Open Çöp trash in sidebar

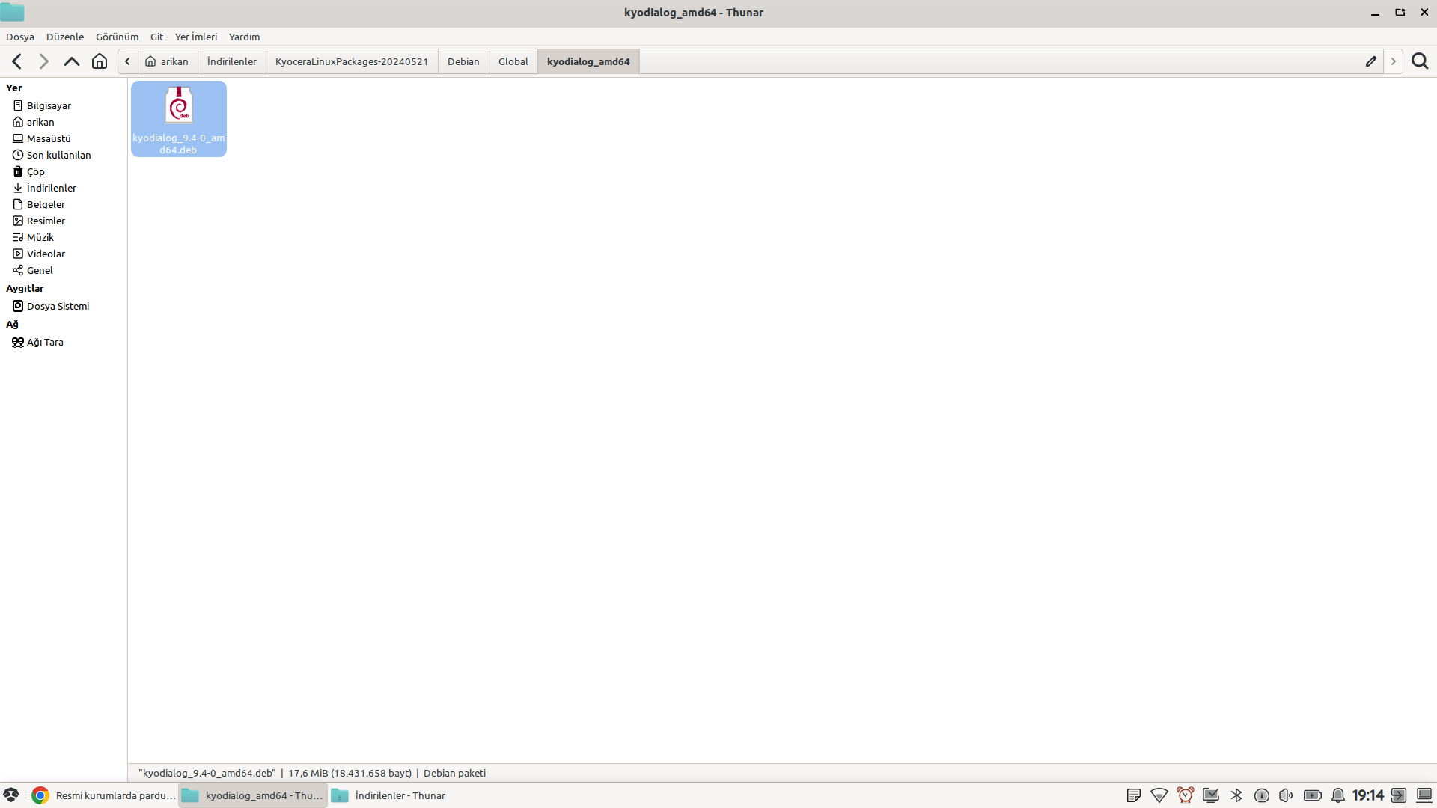point(35,171)
